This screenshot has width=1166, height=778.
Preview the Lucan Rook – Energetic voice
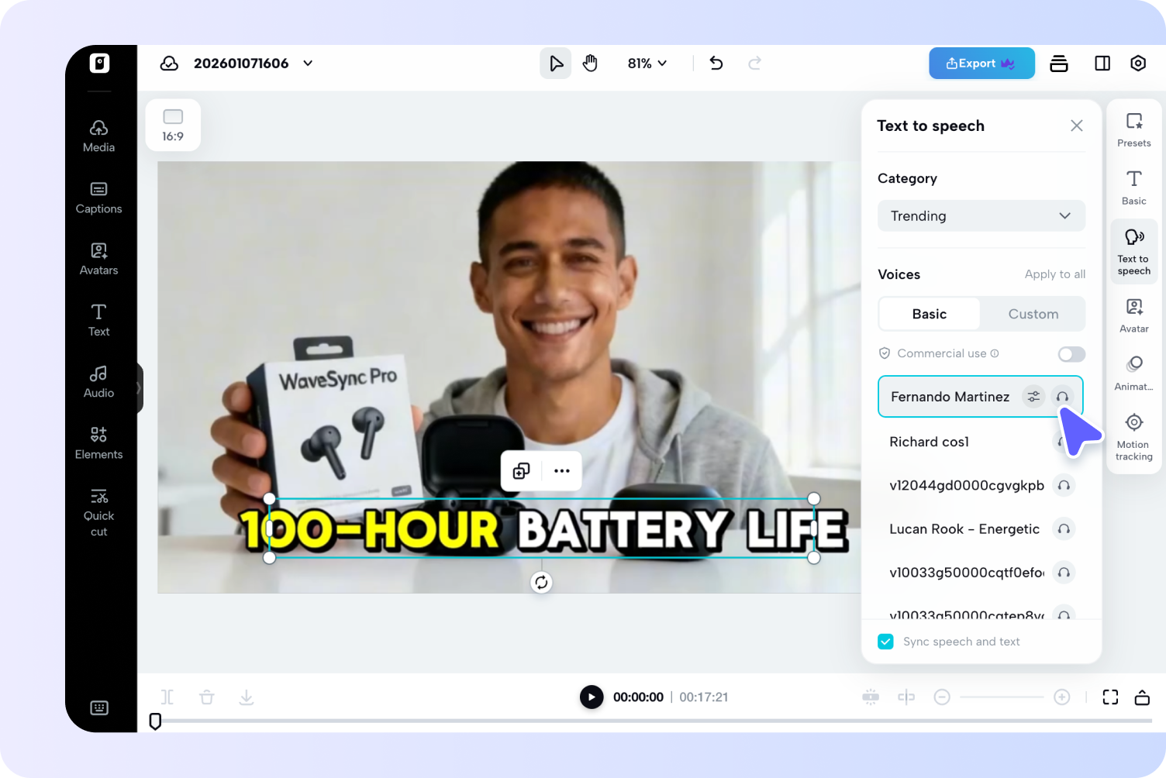click(1064, 529)
